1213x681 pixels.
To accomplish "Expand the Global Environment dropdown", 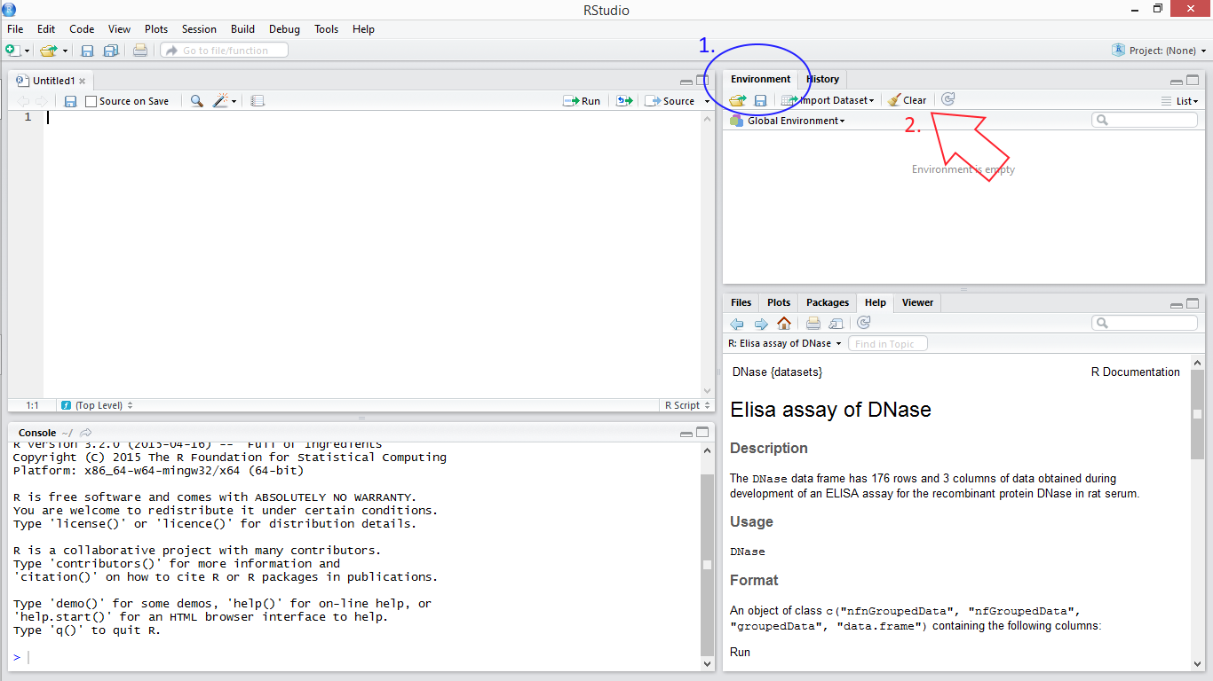I will click(795, 121).
